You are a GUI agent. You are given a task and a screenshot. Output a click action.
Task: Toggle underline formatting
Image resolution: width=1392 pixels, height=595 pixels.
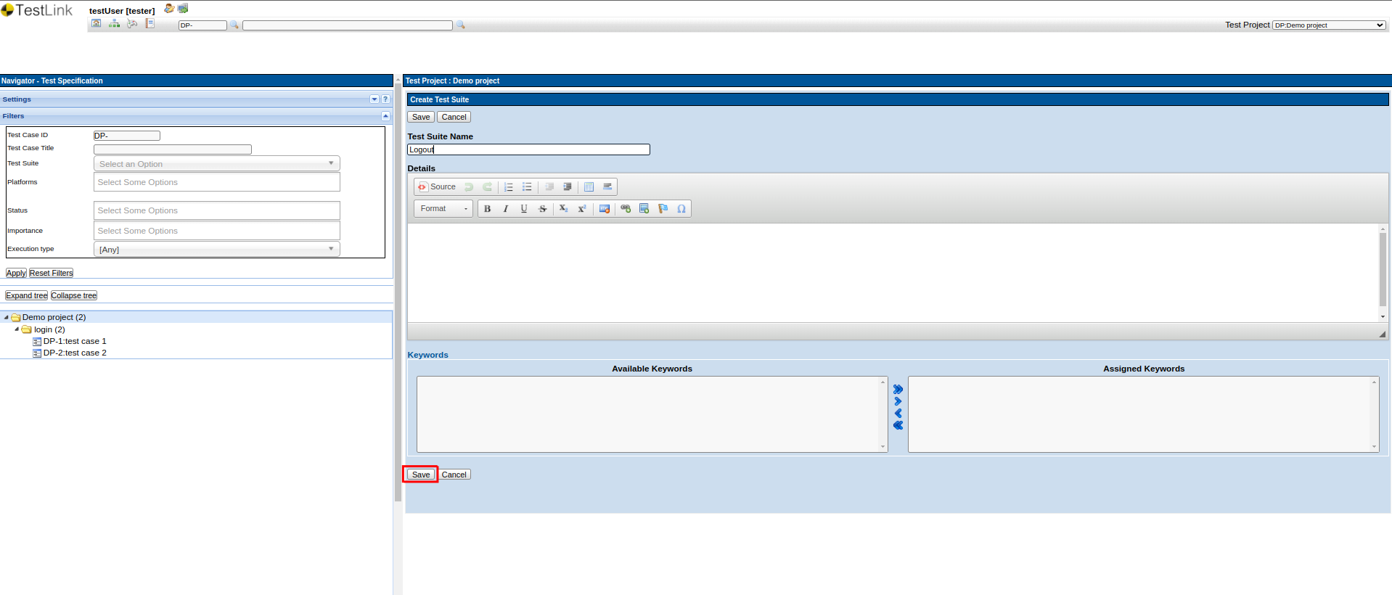[x=523, y=209]
